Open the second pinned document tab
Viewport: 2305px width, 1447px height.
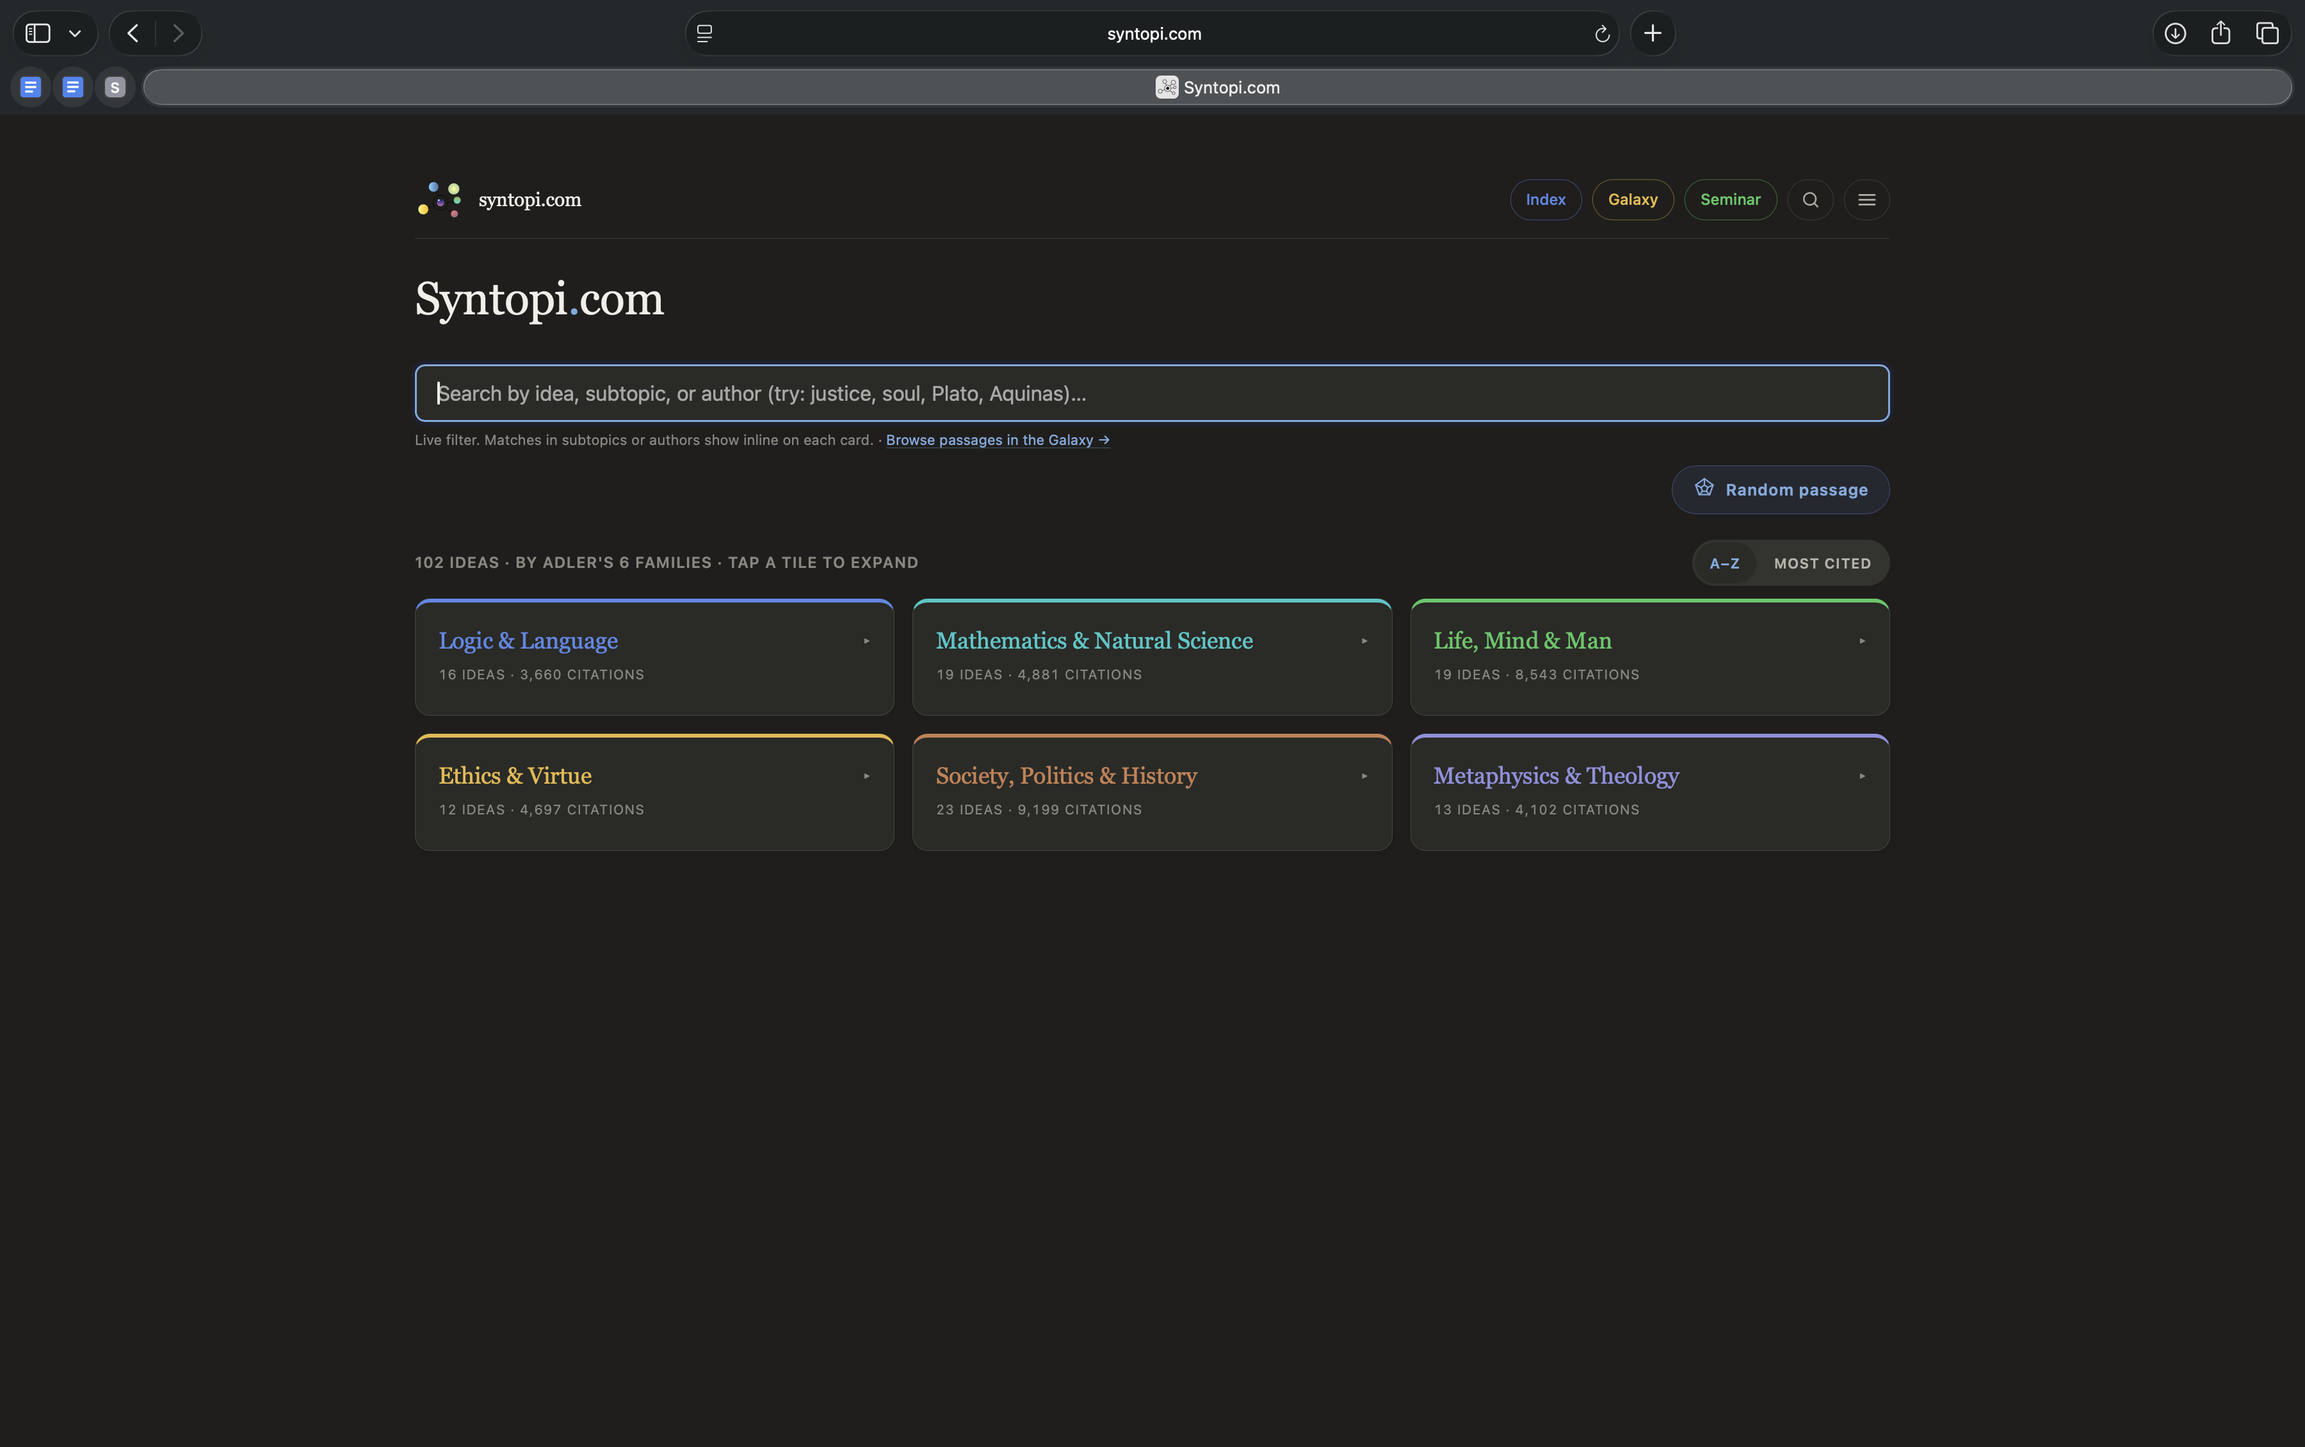73,87
